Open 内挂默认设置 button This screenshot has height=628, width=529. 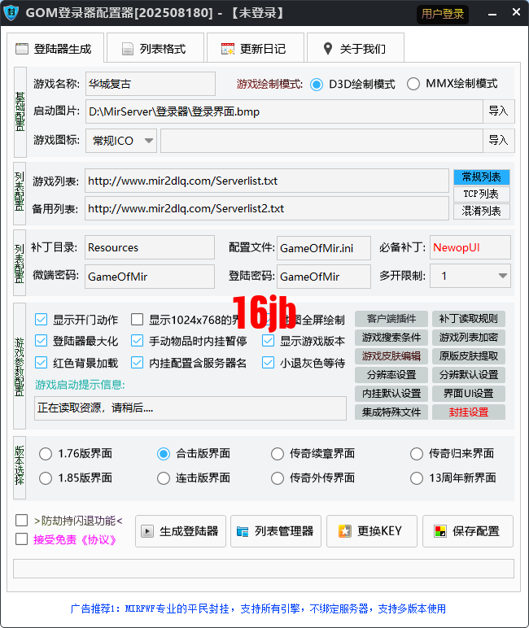391,394
